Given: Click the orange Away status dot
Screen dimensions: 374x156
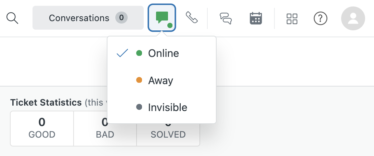Looking at the screenshot, I should [x=139, y=80].
